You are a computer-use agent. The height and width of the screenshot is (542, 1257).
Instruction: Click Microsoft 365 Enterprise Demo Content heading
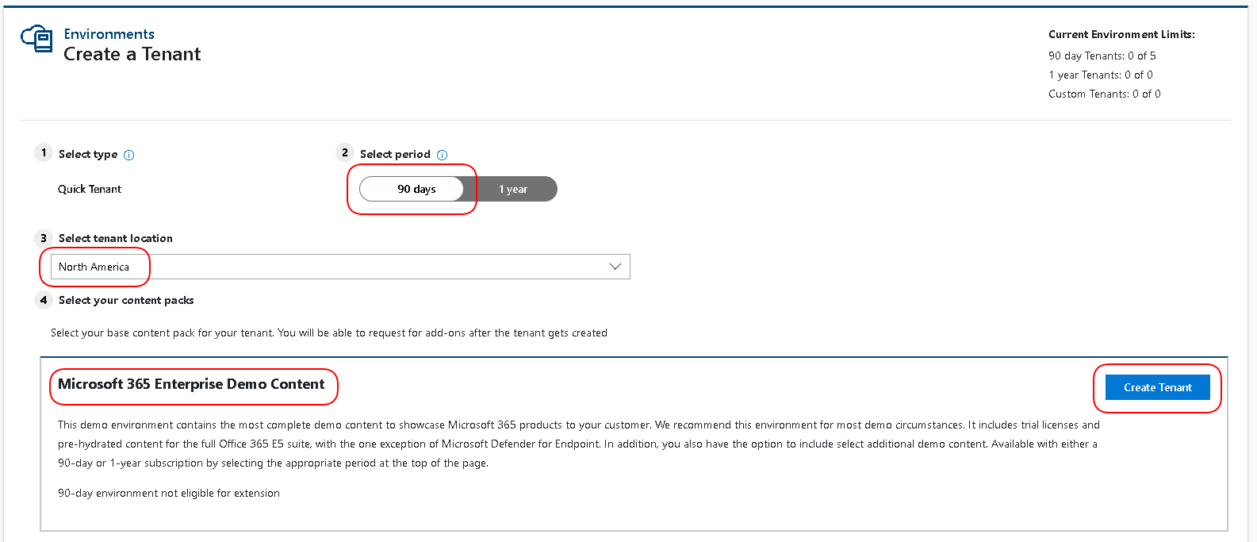(191, 384)
